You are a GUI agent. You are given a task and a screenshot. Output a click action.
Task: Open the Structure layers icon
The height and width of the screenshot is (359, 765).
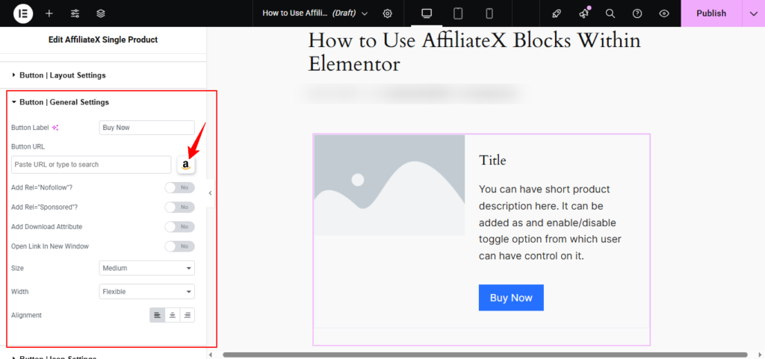[x=101, y=13]
